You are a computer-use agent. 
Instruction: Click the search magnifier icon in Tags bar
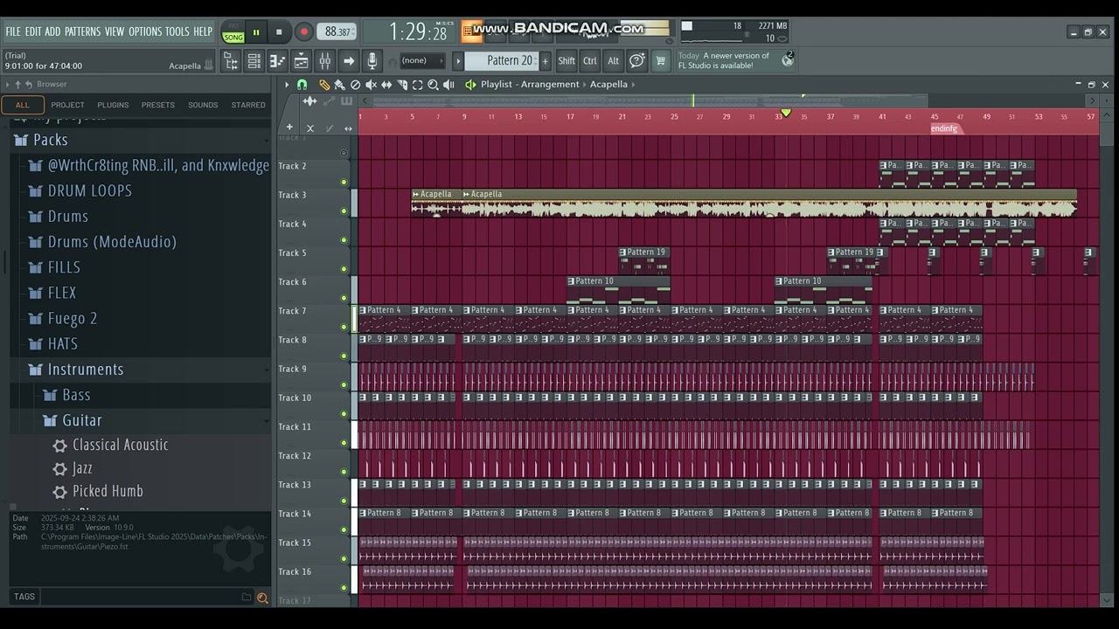[x=261, y=598]
